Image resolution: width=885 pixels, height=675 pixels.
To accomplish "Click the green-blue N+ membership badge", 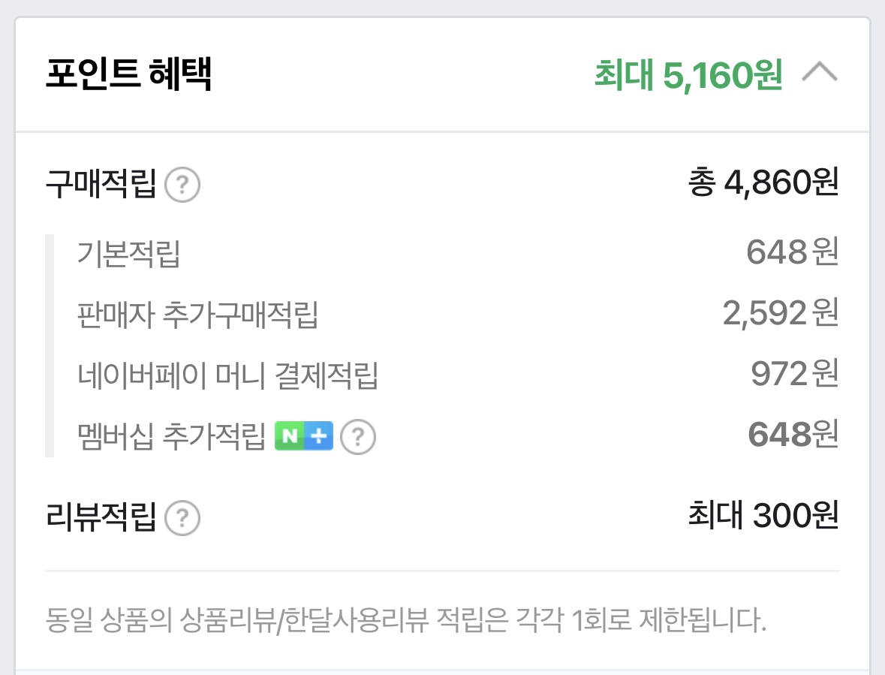I will coord(304,435).
